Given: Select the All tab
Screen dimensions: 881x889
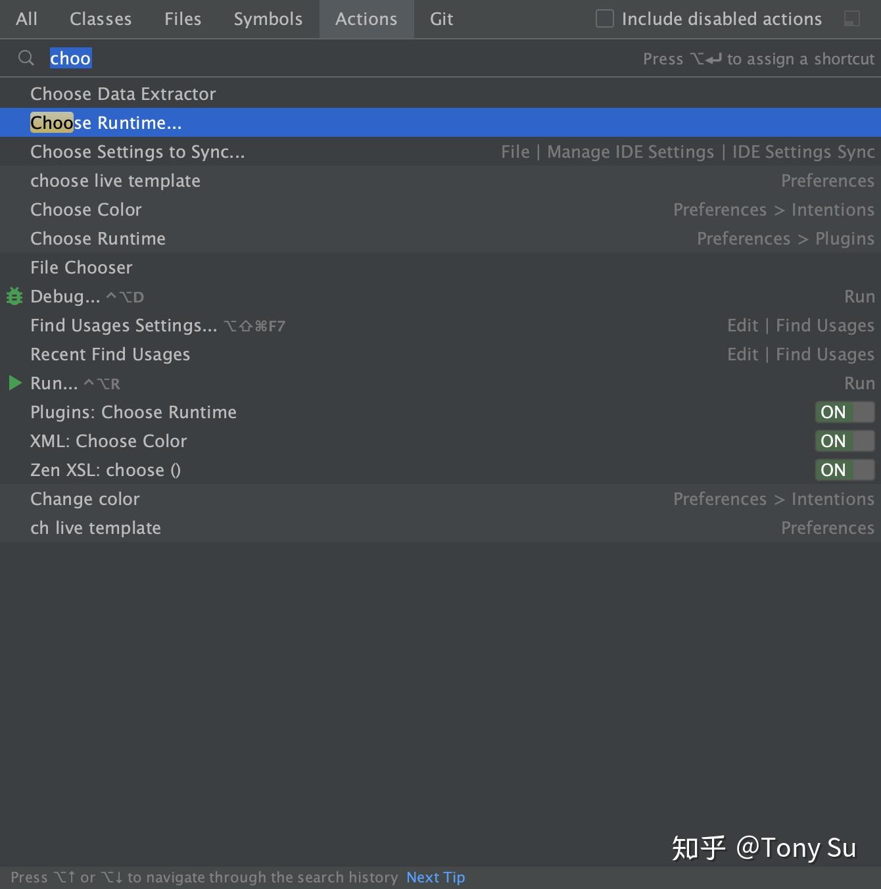Looking at the screenshot, I should [x=26, y=18].
